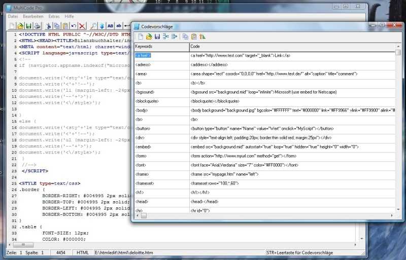Click the Codevorschläge window title icon
The width and height of the screenshot is (406, 260).
[x=137, y=26]
